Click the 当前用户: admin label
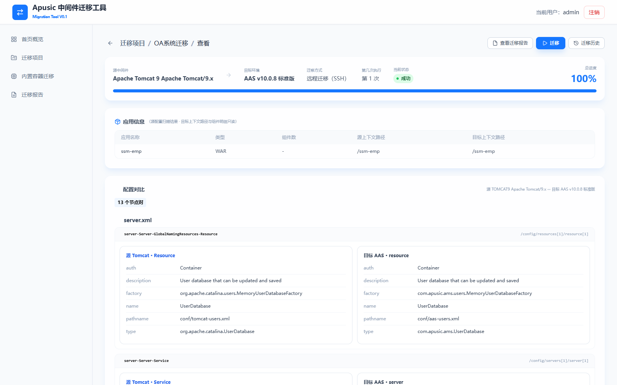This screenshot has width=617, height=385. point(557,12)
